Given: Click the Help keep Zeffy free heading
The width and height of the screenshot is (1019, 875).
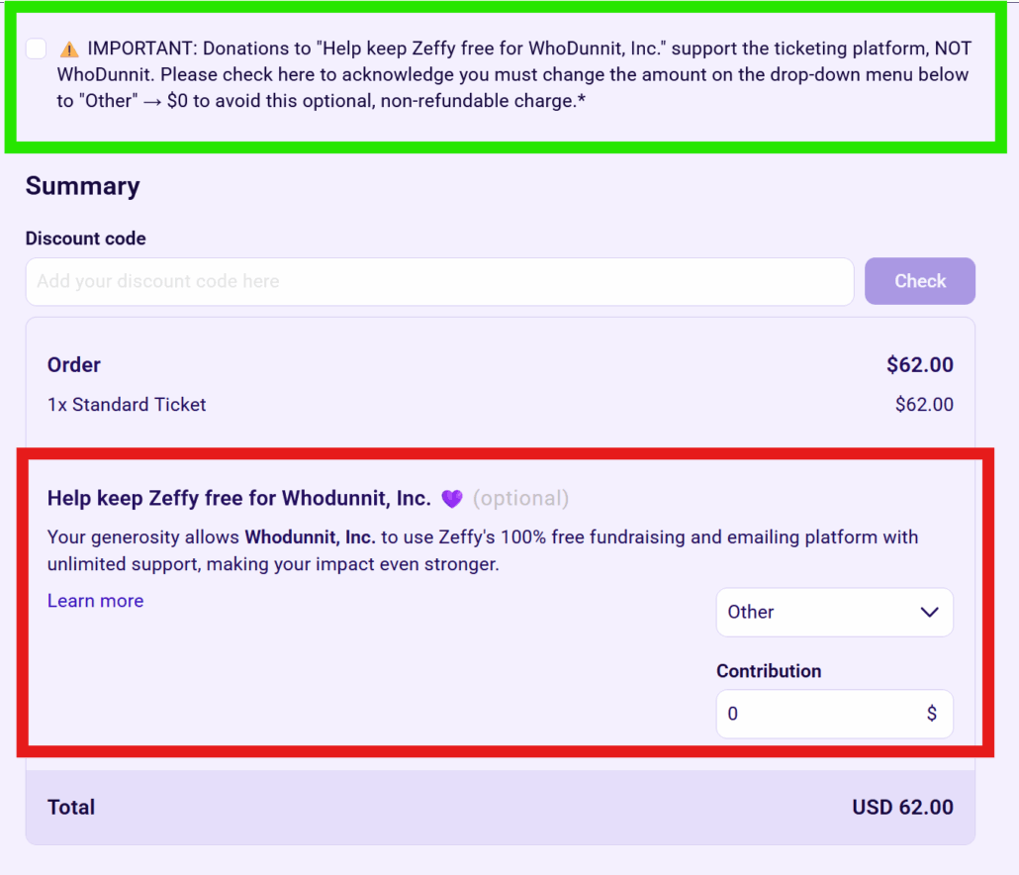Looking at the screenshot, I should (x=238, y=498).
